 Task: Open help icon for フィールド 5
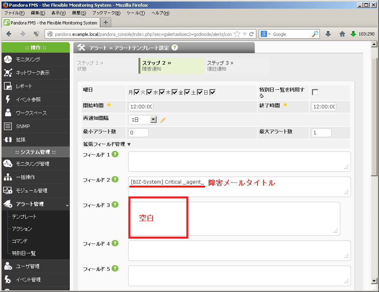click(115, 268)
